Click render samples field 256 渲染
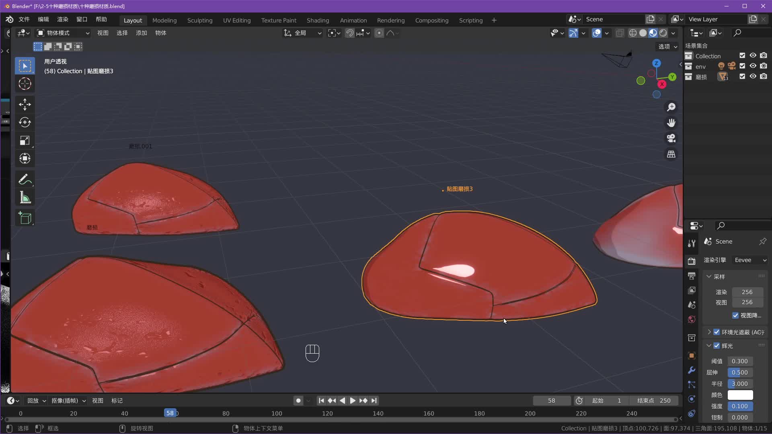 click(x=747, y=292)
